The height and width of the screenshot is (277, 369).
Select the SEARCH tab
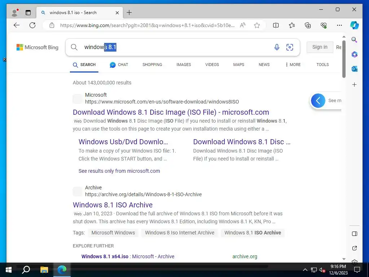84,65
